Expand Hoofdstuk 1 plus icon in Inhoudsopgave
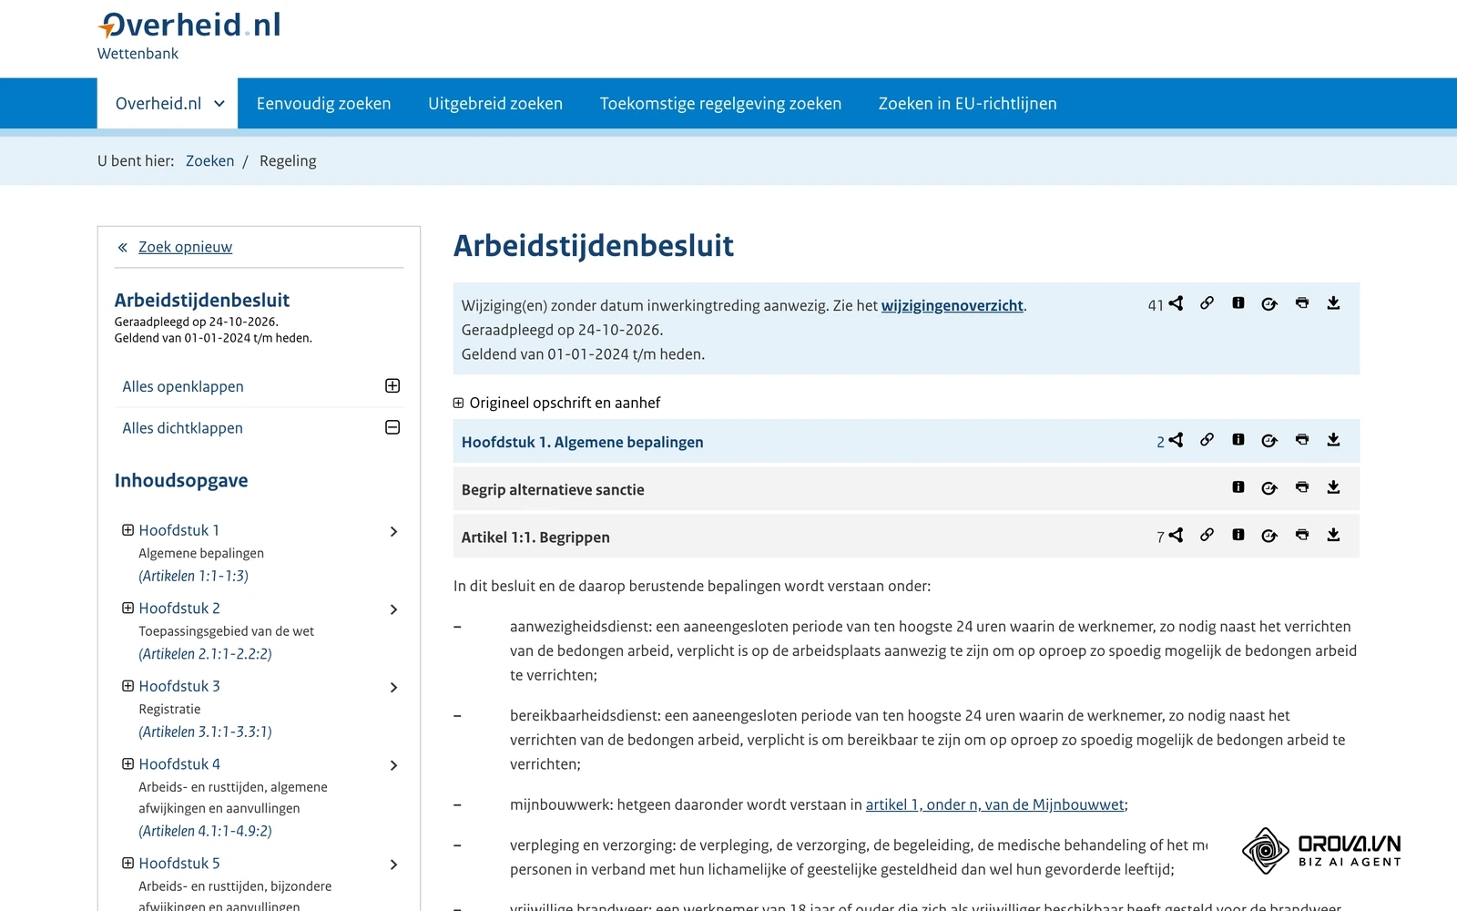 click(128, 530)
